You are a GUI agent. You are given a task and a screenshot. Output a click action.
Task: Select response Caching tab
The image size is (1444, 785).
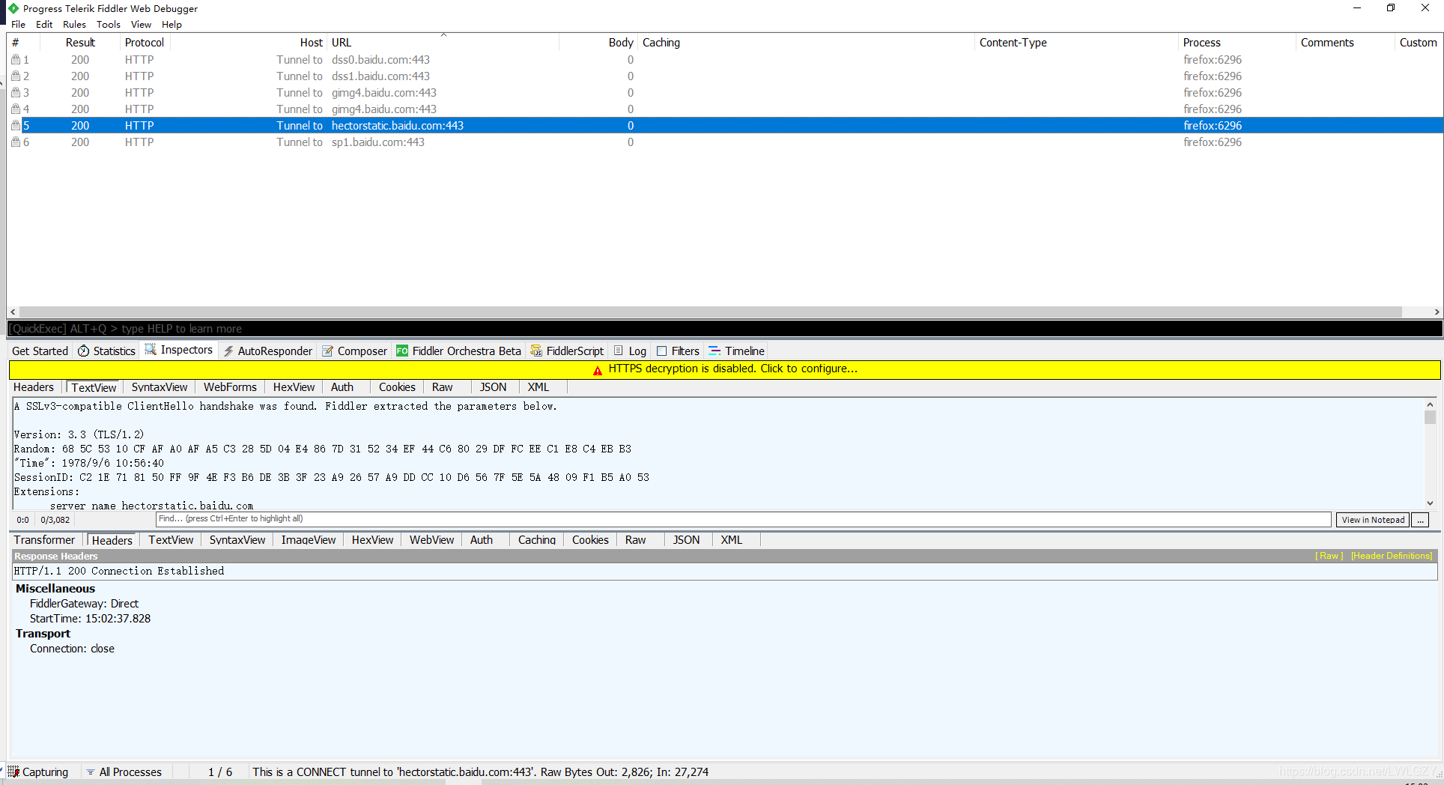(537, 540)
